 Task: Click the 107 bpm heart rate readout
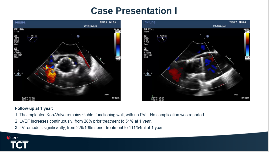click(x=244, y=98)
